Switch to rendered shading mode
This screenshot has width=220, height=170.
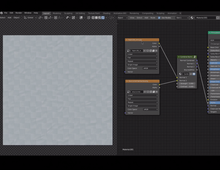[x=103, y=18]
